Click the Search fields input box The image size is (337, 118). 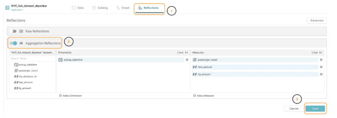tap(32, 58)
